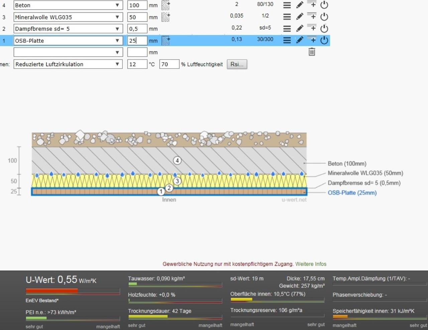The width and height of the screenshot is (428, 330).
Task: Click Trocknungsdauer: 42 Tage text
Action: (x=159, y=311)
